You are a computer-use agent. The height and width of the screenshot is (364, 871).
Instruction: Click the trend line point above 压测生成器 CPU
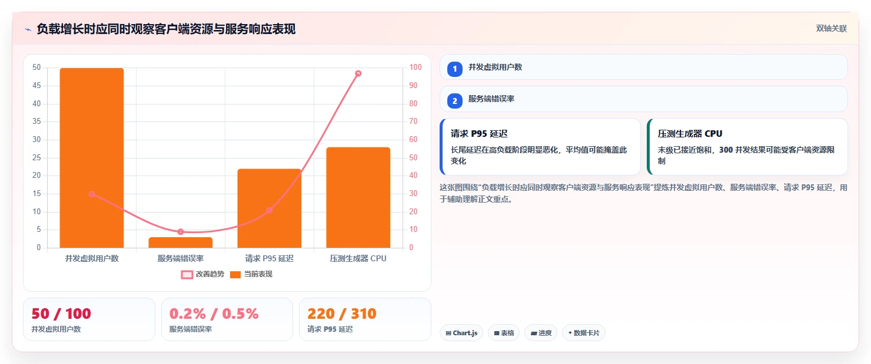tap(358, 73)
